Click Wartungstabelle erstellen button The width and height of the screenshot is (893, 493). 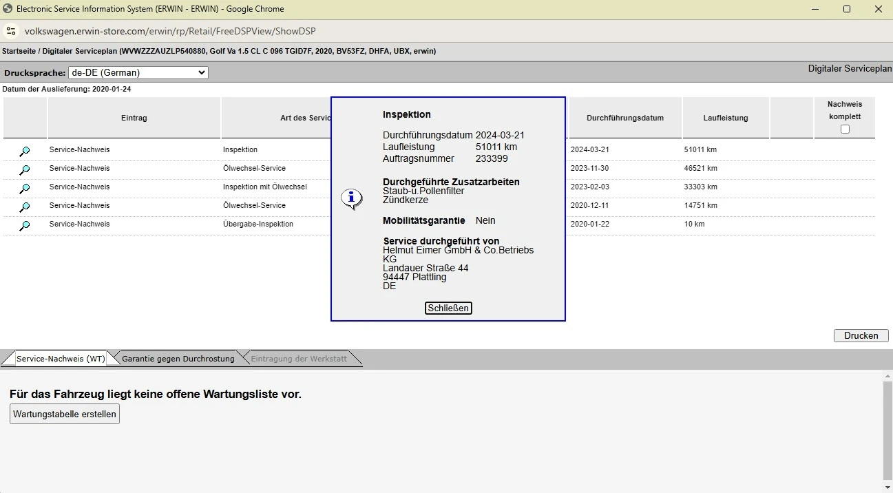point(65,414)
